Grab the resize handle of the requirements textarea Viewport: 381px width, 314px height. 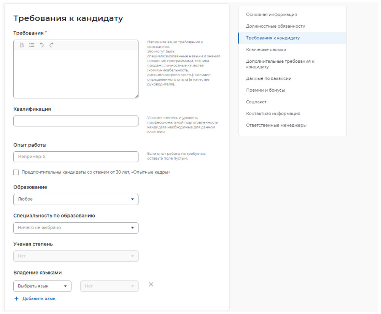136,96
